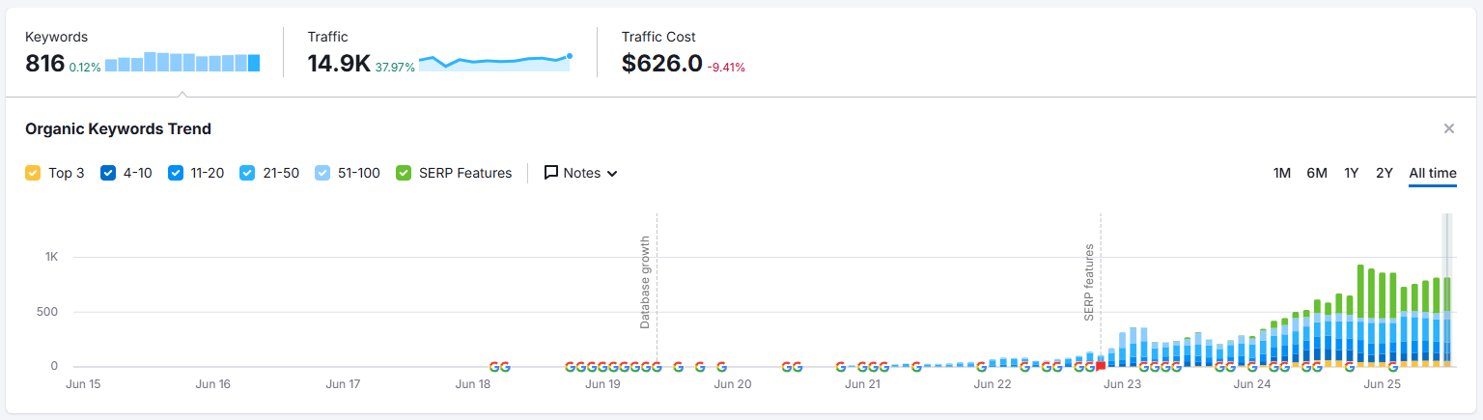Click the 816 Keywords value
The width and height of the screenshot is (1483, 420).
click(x=44, y=64)
